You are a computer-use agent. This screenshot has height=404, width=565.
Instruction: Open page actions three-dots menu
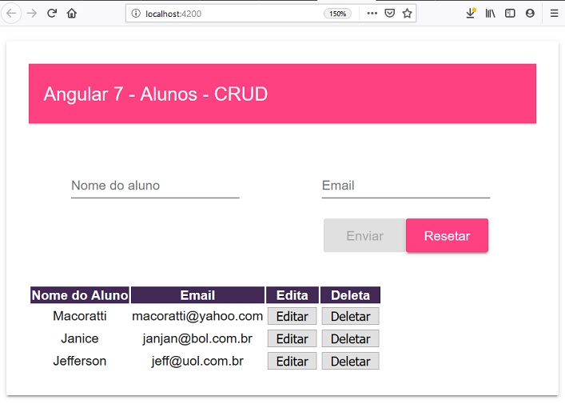pyautogui.click(x=372, y=14)
